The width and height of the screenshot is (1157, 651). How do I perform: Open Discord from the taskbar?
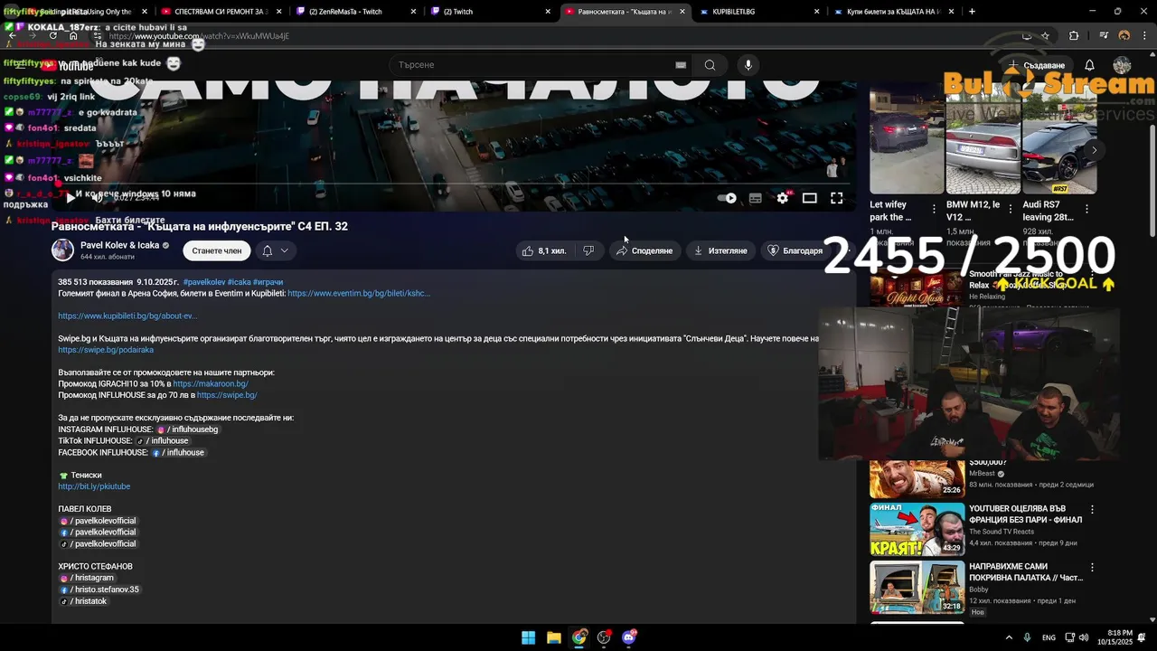pyautogui.click(x=629, y=637)
